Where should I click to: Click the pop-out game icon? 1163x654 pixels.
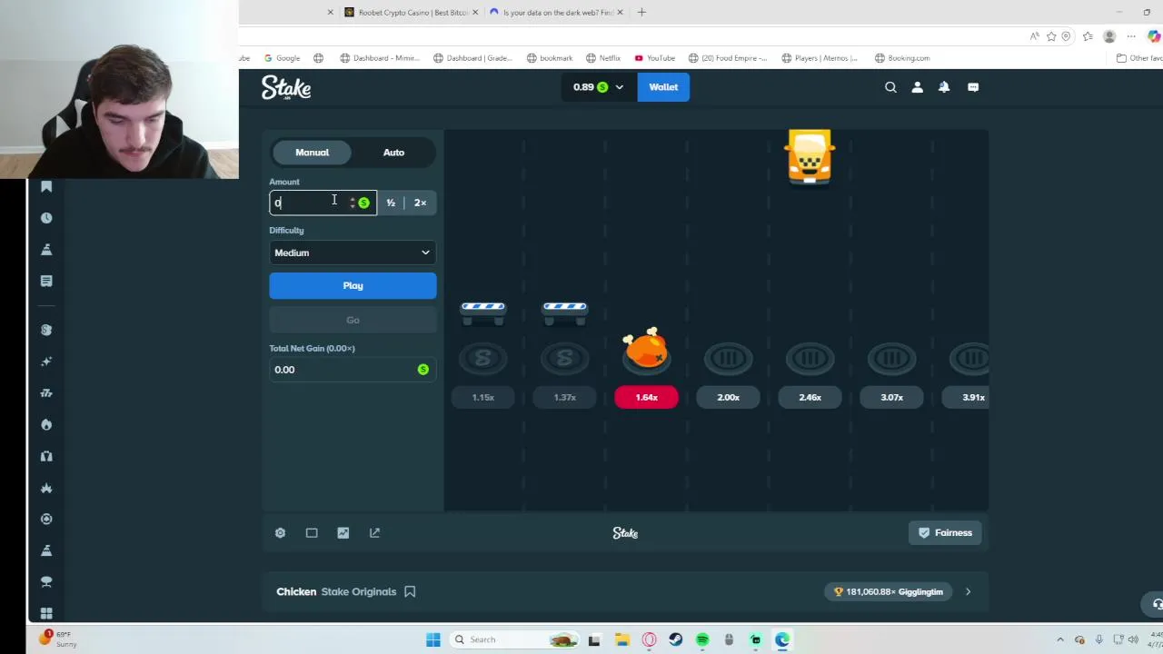374,533
